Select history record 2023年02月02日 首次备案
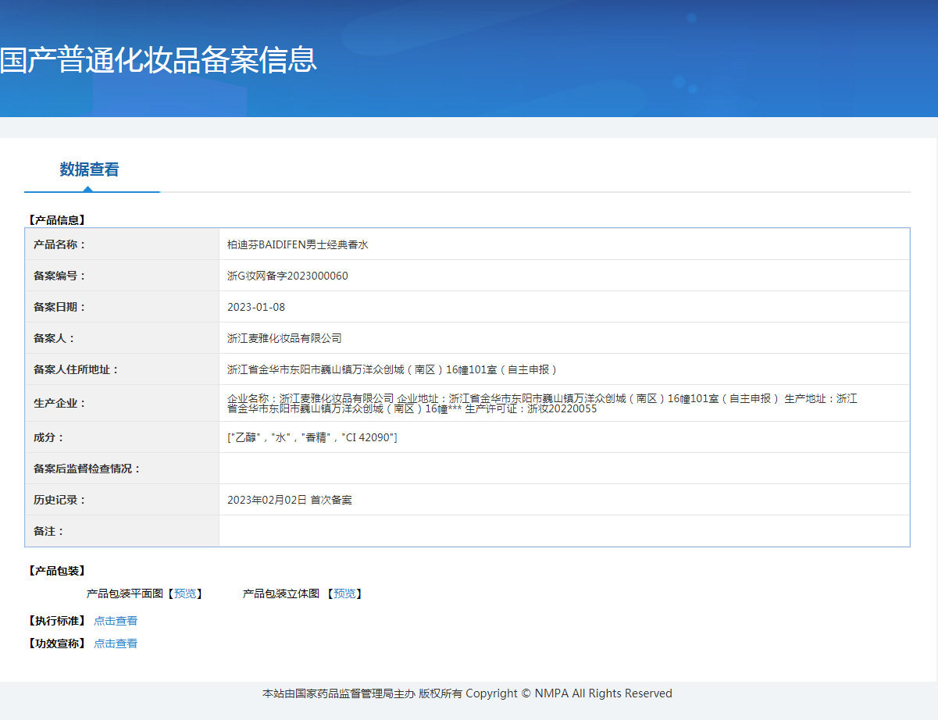 290,500
